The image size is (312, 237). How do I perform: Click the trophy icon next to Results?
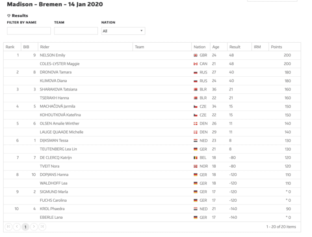point(9,16)
